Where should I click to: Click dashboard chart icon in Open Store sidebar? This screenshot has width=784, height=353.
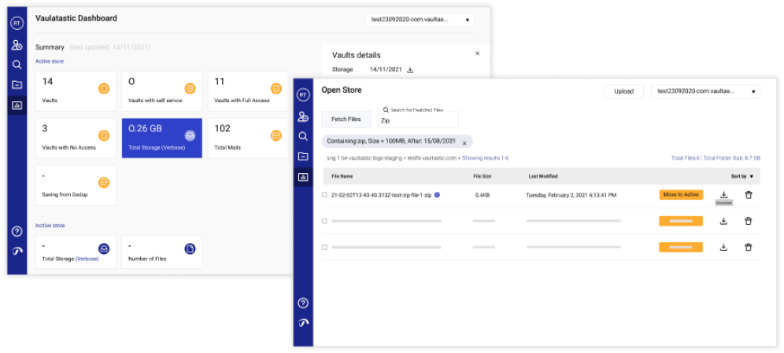point(303,177)
